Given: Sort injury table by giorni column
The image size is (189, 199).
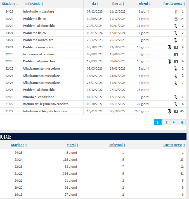Looking at the screenshot, I should point(145,4).
